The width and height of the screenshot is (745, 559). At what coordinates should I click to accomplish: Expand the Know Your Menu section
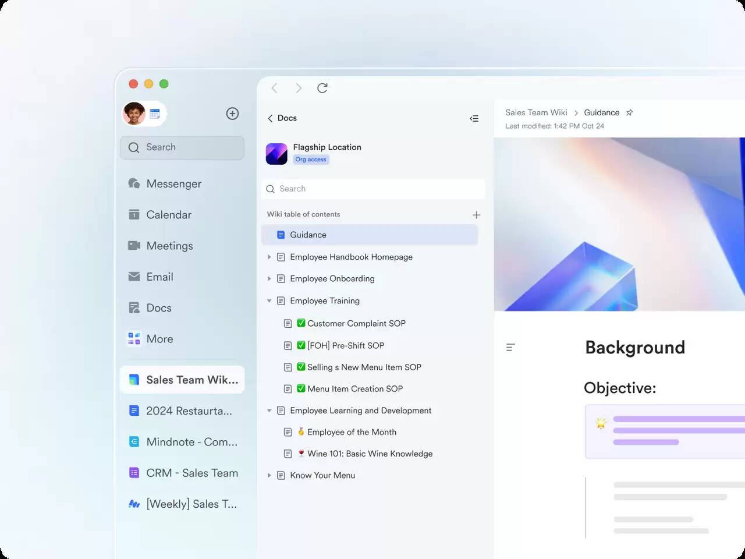(x=269, y=475)
